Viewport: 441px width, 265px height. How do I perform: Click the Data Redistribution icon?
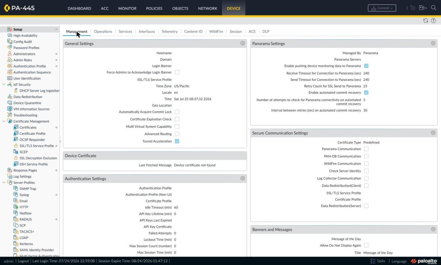[x=10, y=97]
